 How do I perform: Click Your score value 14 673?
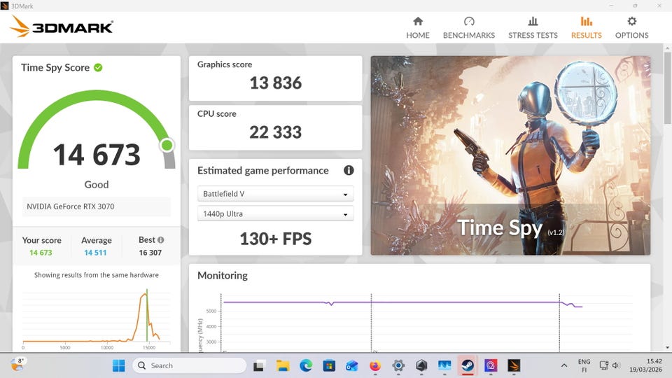(41, 253)
